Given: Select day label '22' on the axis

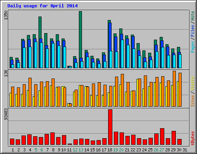Looking at the screenshot, I should click(133, 150).
